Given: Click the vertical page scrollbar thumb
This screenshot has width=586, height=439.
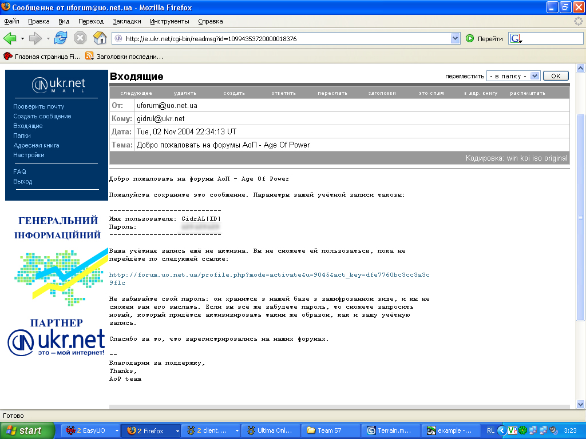Looking at the screenshot, I should point(580,217).
